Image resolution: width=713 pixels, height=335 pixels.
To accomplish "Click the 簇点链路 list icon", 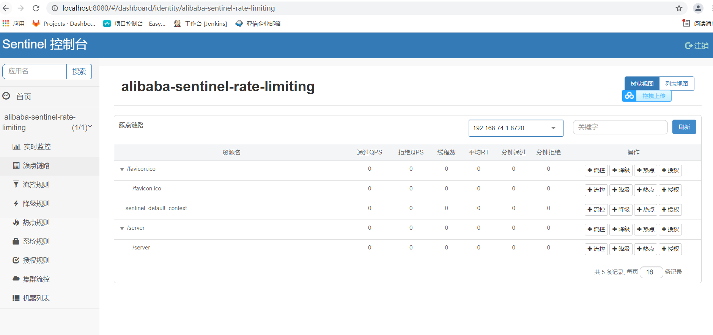I will point(16,165).
